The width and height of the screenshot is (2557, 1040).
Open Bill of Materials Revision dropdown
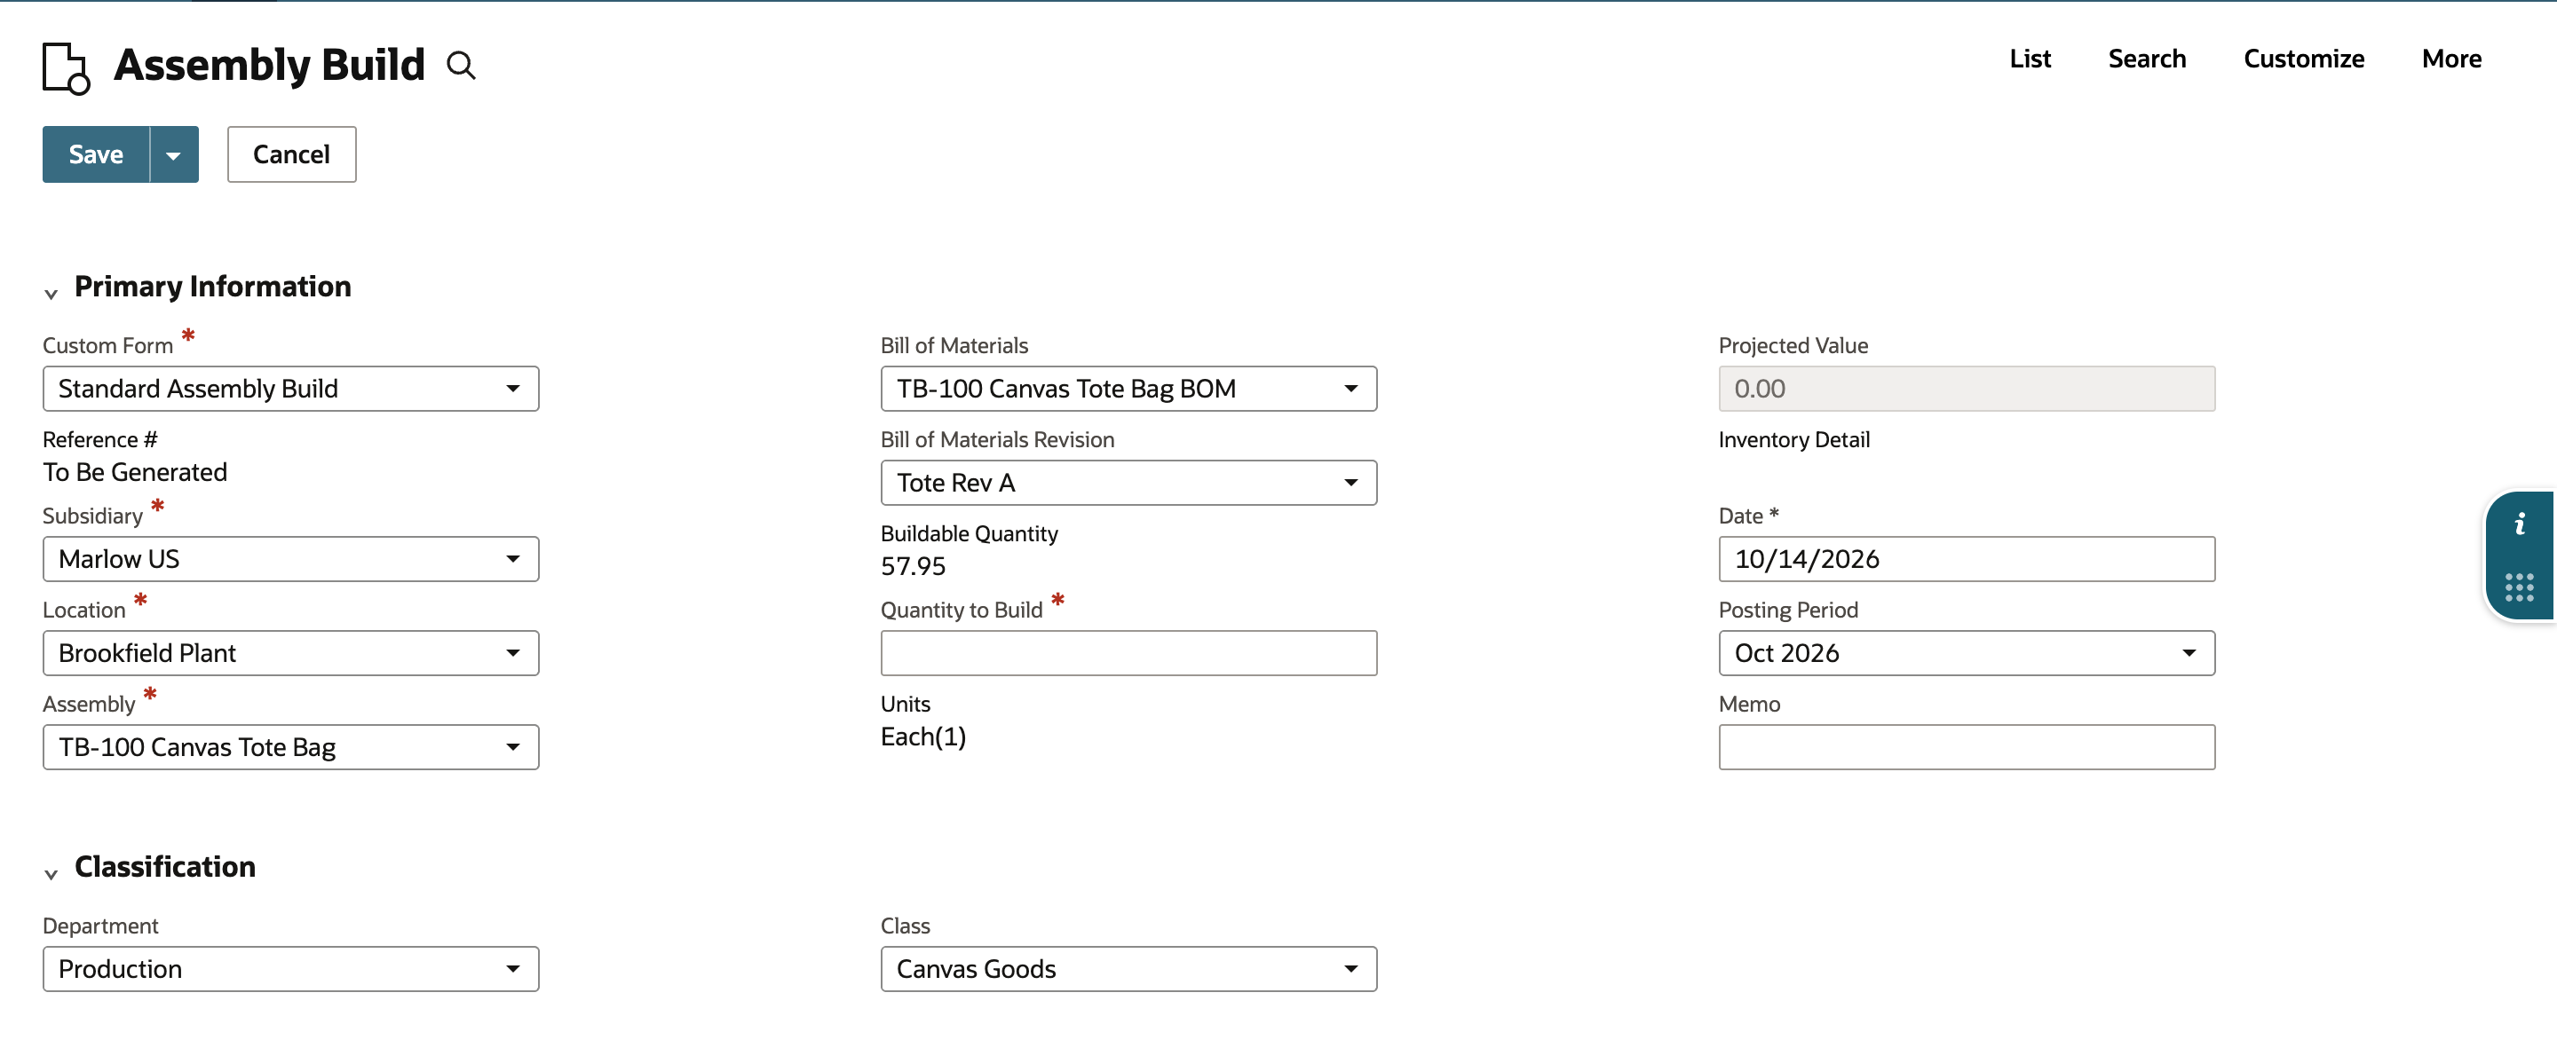[x=1128, y=484]
